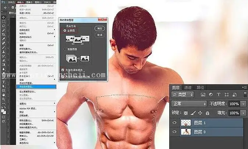Viewport: 248px width, 149px height.
Task: Change screen mode icon in toolbox
Action: click(3, 121)
